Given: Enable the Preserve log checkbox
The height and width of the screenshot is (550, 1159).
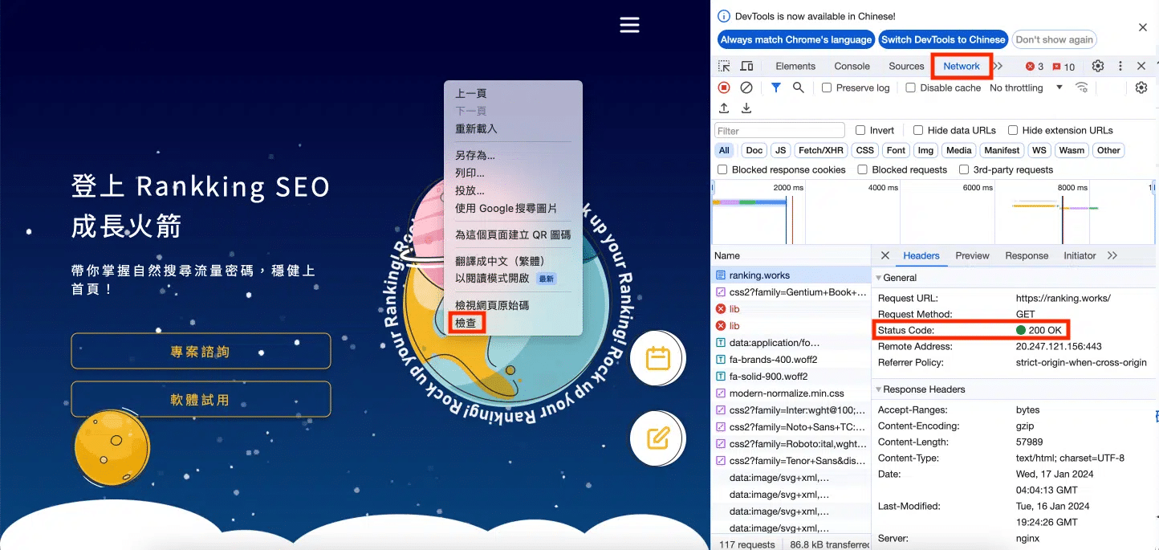Looking at the screenshot, I should coord(827,88).
